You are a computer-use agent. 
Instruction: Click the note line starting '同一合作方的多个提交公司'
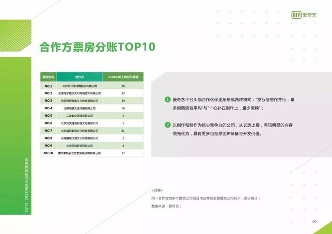click(x=206, y=199)
